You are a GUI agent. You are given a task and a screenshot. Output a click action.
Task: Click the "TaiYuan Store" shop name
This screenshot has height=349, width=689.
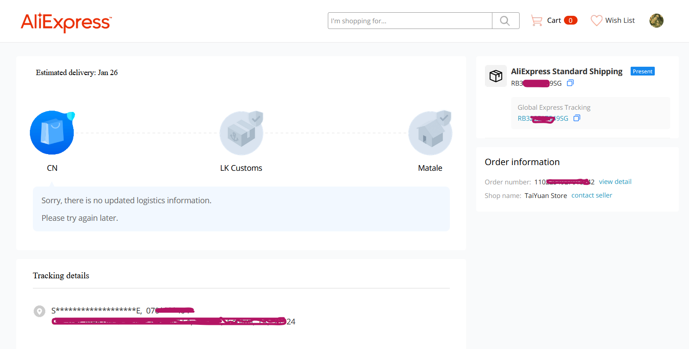(x=545, y=196)
